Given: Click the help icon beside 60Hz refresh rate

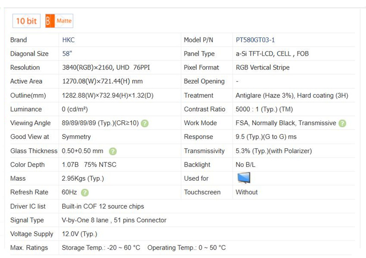Looking at the screenshot, I should tap(85, 193).
